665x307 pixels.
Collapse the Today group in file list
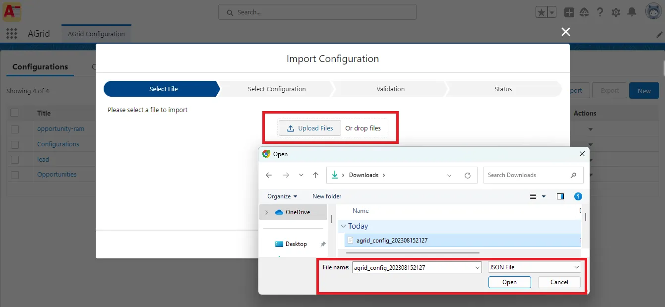click(343, 226)
